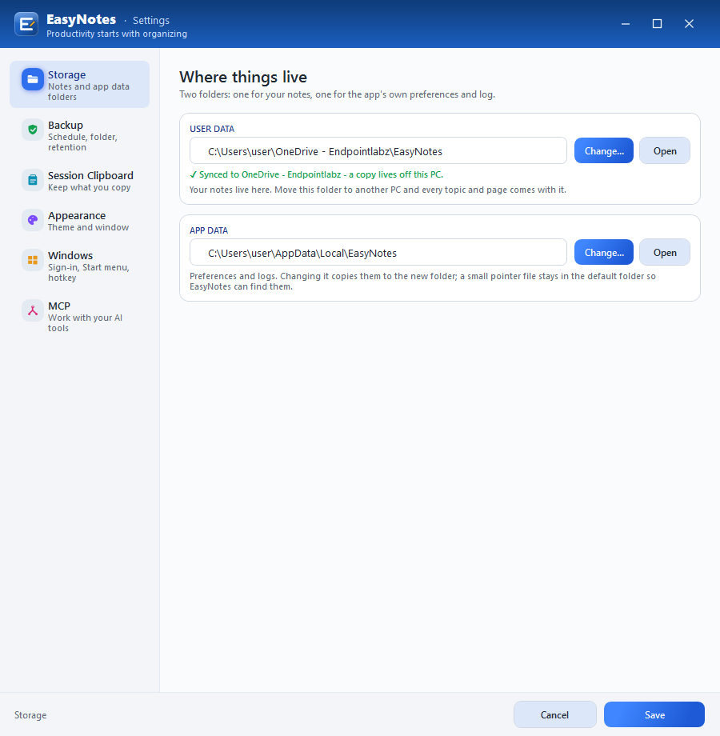720x736 pixels.
Task: Click the Session Clipboard icon
Action: [32, 180]
